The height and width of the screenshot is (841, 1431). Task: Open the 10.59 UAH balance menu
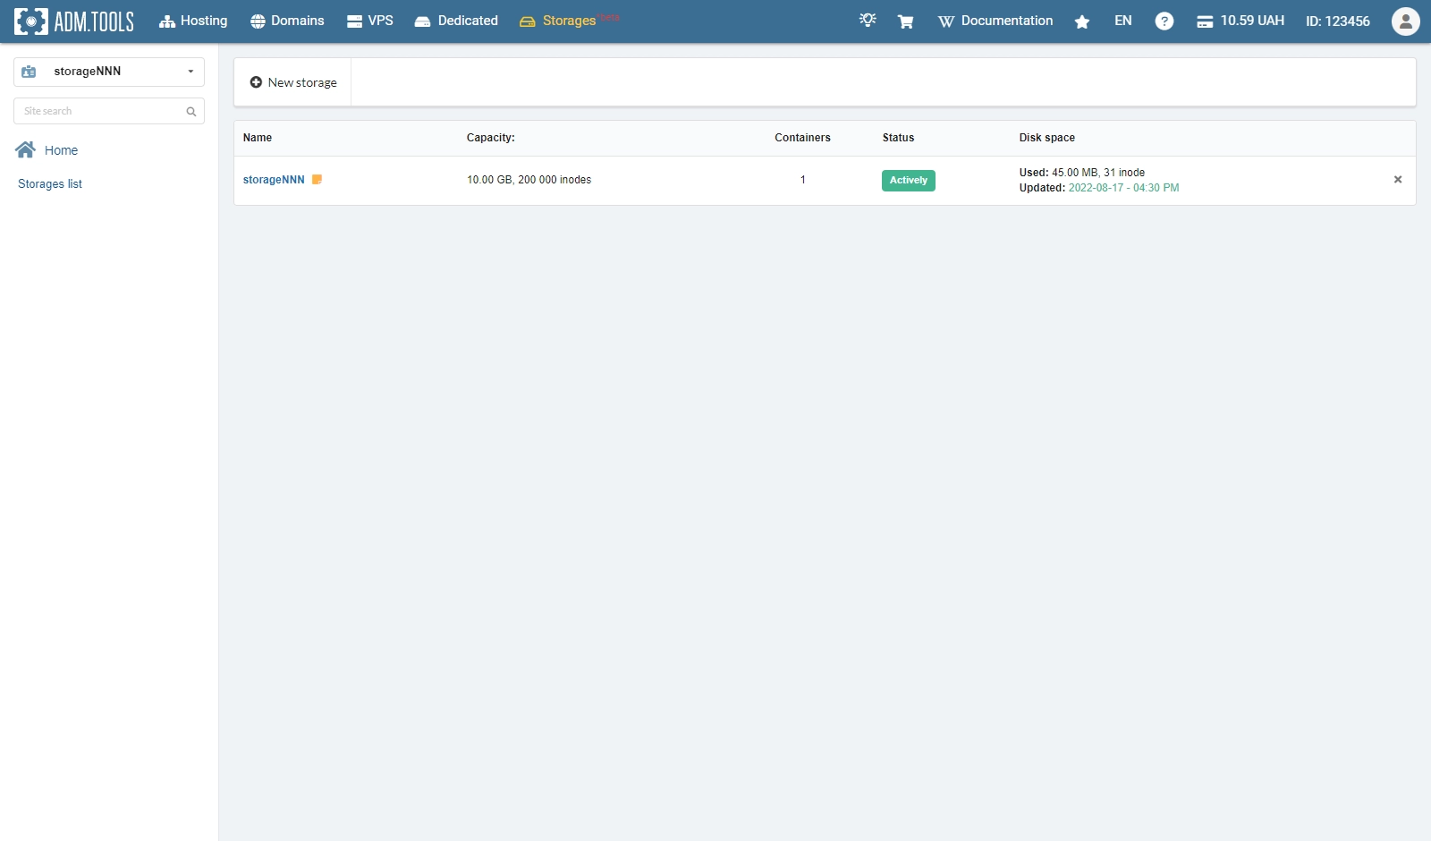click(1240, 21)
